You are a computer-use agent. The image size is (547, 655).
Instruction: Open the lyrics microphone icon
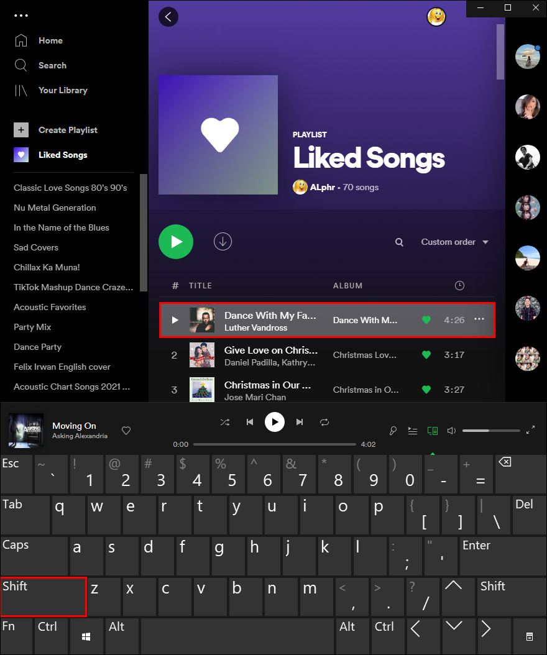pyautogui.click(x=393, y=430)
